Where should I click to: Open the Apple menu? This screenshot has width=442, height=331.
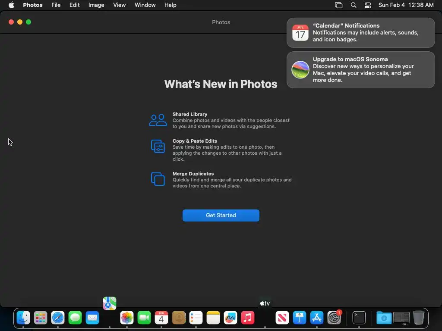tap(11, 5)
